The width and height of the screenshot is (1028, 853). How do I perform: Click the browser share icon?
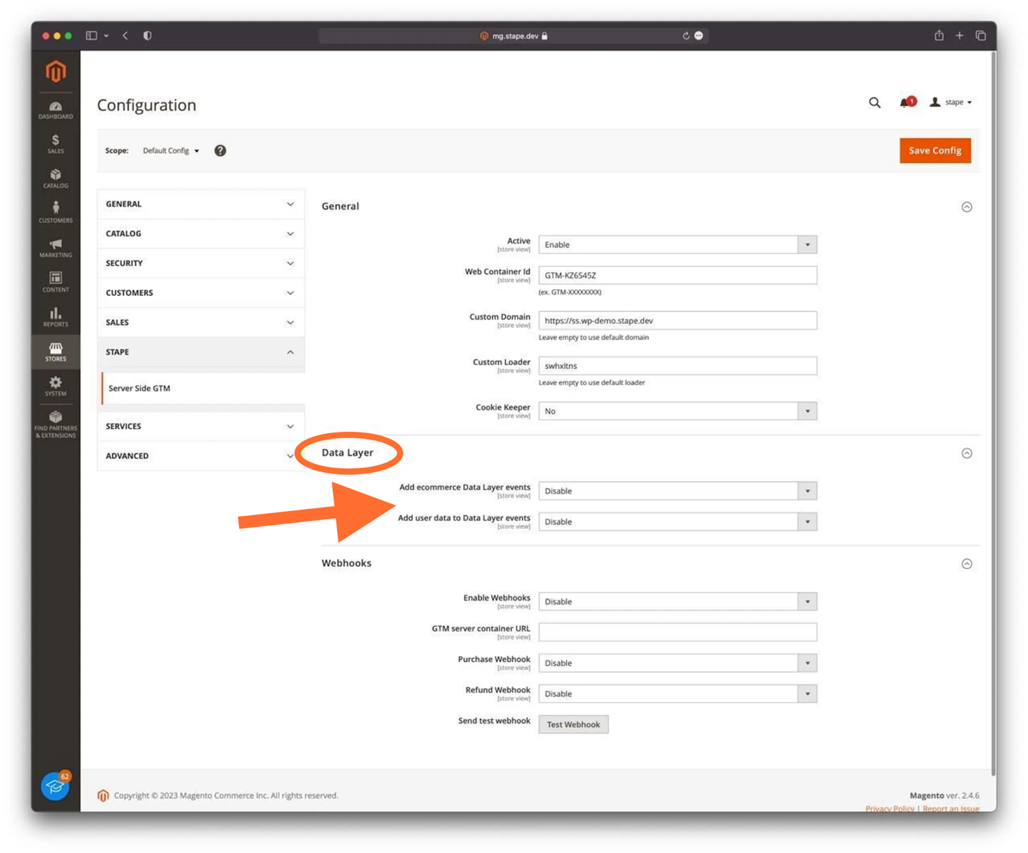(x=939, y=35)
